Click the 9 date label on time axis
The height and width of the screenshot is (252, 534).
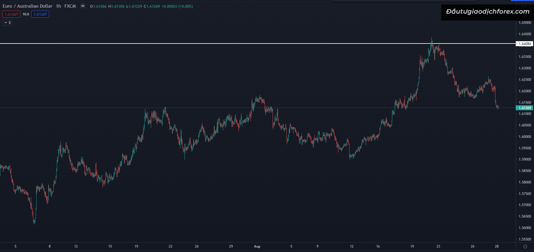point(317,246)
